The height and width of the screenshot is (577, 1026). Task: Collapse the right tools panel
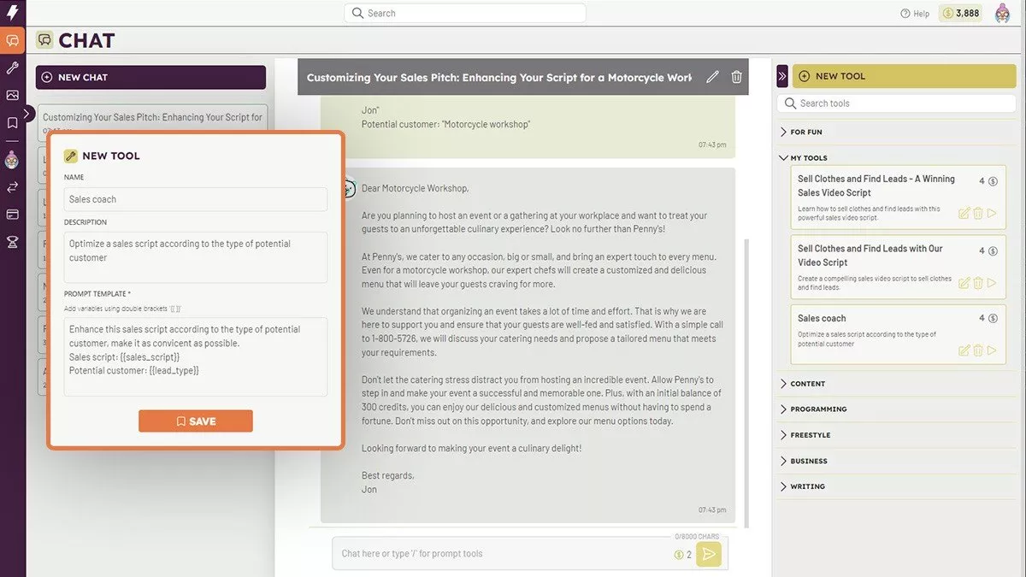pyautogui.click(x=781, y=76)
